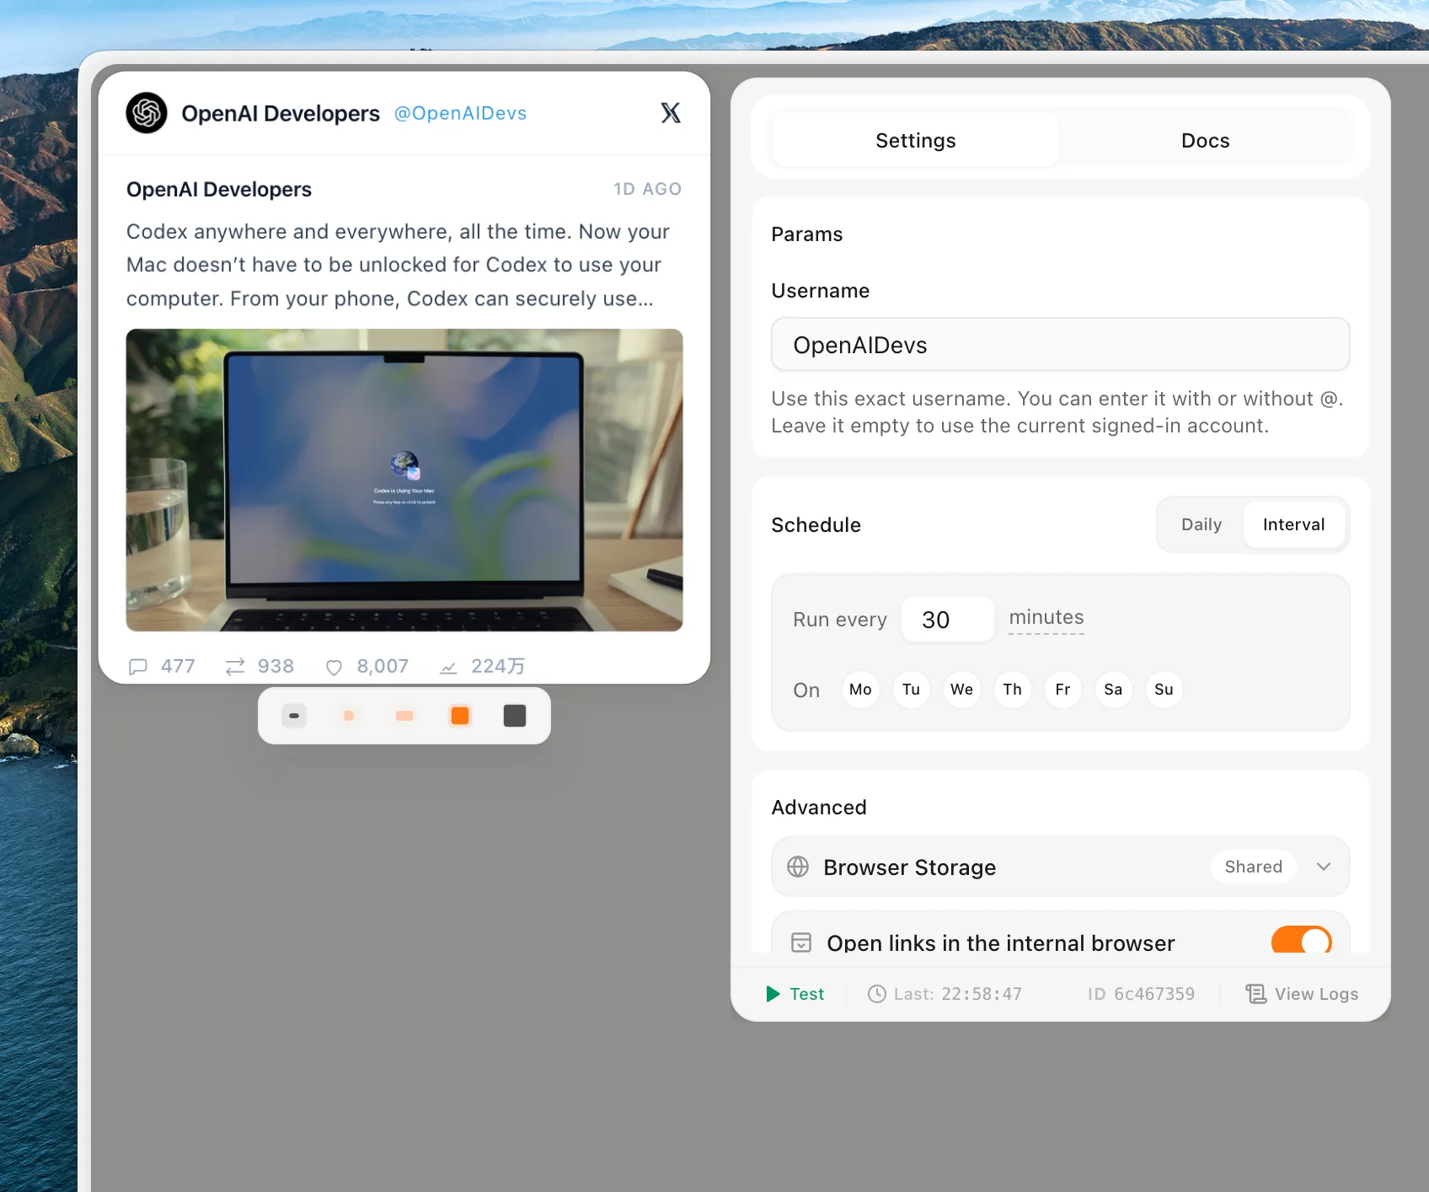Open the tweet's MacBook image thumbnail
Screen dimensions: 1429x1192
(x=404, y=480)
